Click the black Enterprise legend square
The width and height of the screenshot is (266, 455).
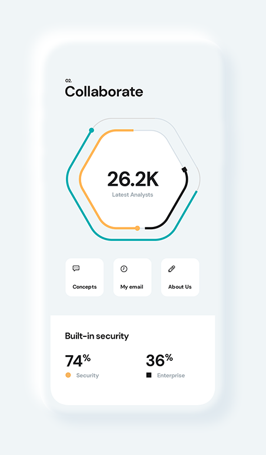tap(149, 375)
